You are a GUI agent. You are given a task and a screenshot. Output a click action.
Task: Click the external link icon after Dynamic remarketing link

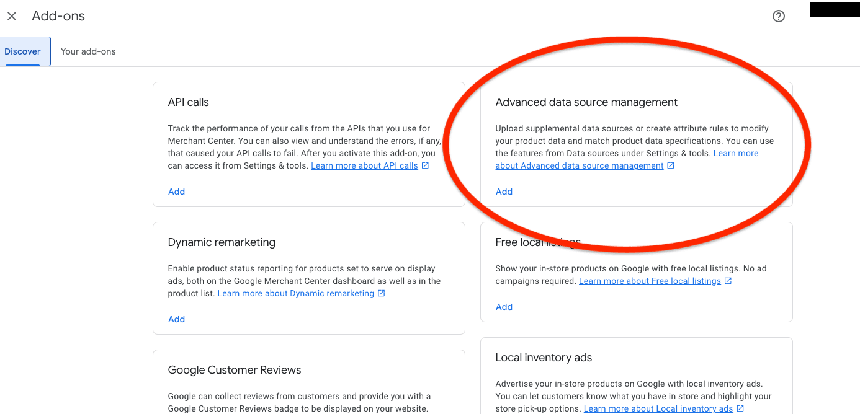coord(381,293)
